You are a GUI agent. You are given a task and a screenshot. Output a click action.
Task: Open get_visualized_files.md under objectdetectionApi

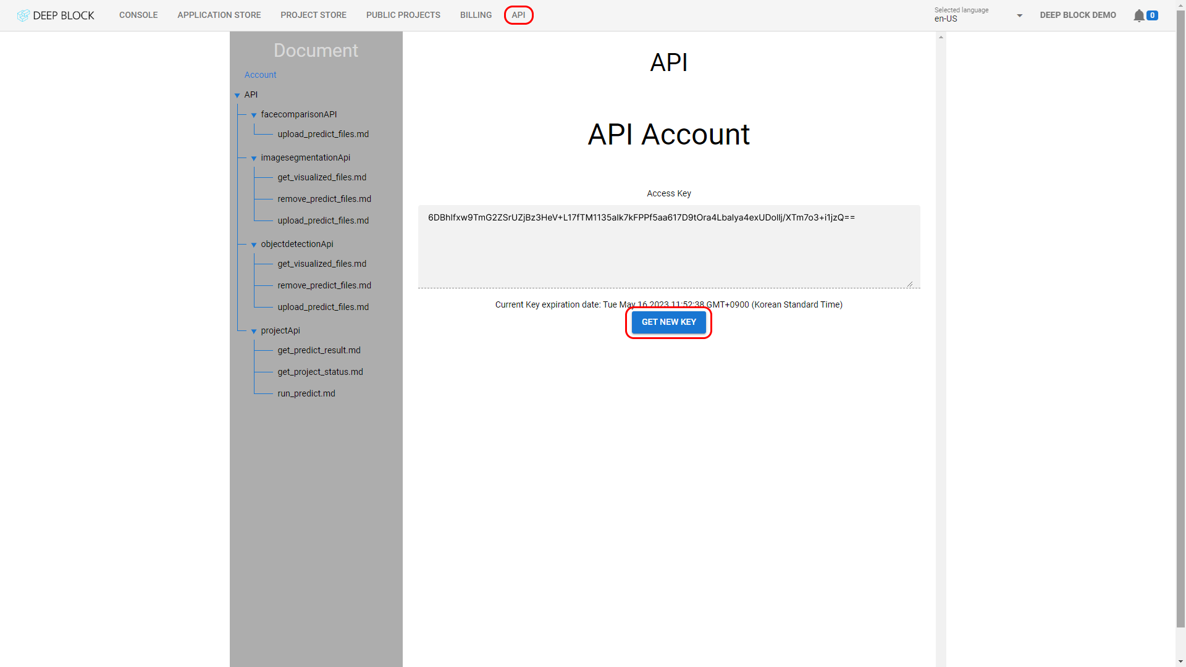click(322, 264)
